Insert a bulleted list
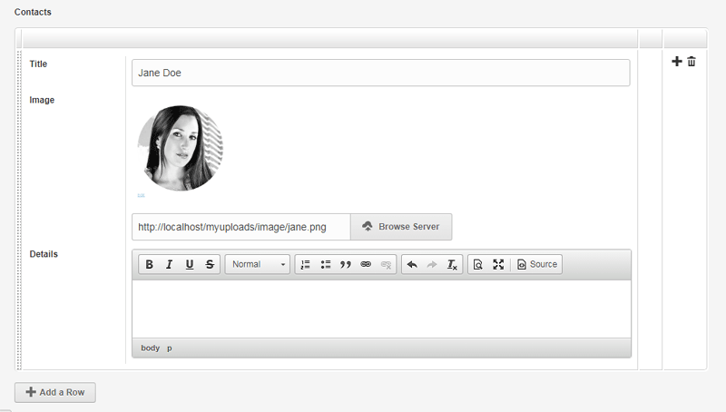Screen dimensions: 726x412 tap(326, 264)
